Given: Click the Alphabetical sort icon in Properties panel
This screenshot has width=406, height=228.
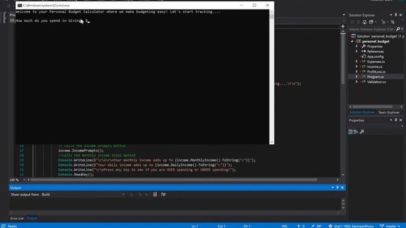Looking at the screenshot, I should click(356, 132).
